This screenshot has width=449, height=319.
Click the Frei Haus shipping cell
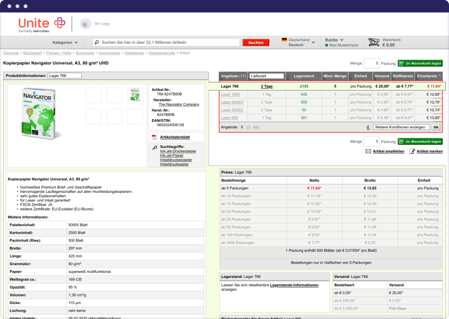coord(398,308)
